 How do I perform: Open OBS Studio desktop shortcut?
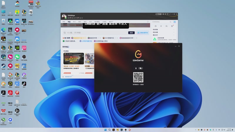(24, 57)
